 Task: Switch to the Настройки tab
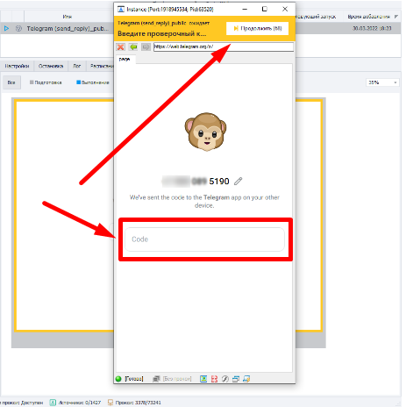click(17, 66)
